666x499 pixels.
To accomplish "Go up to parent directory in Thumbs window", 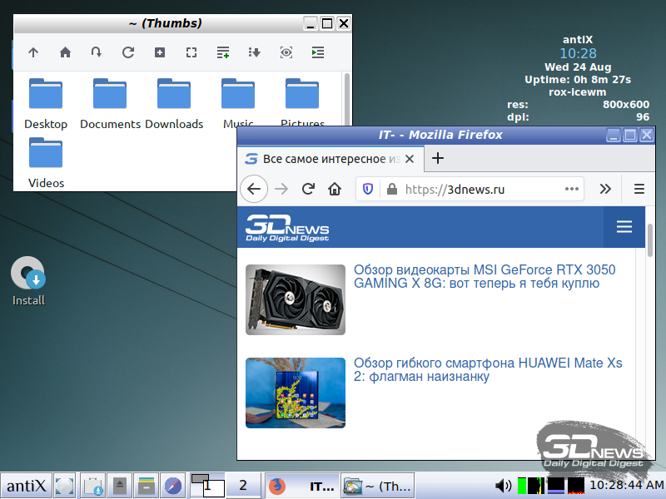I will 33,52.
